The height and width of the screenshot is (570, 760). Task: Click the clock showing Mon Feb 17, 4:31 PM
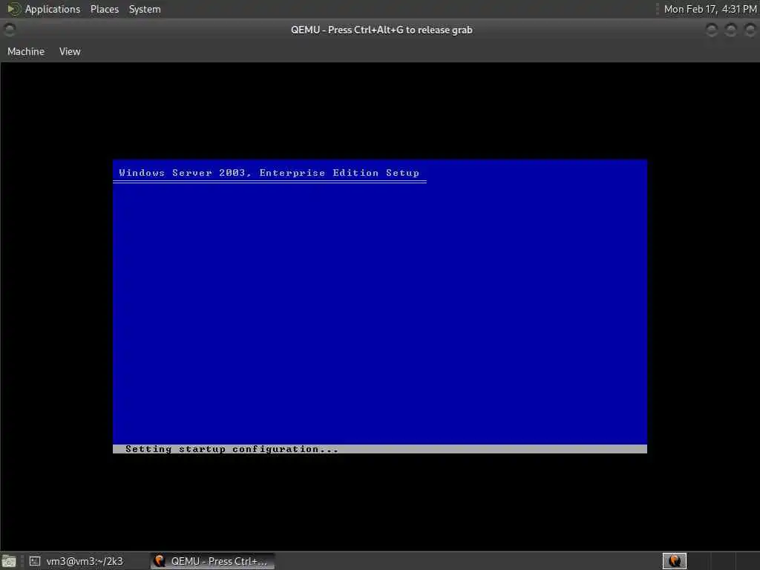pos(710,9)
